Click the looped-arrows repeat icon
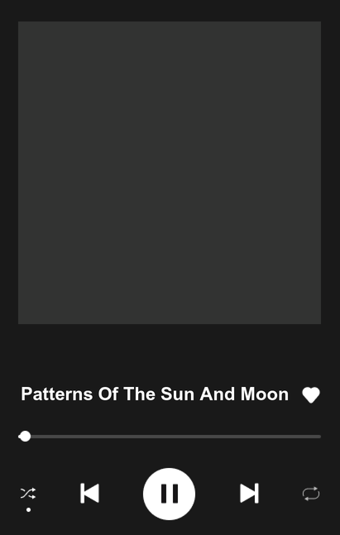Viewport: 340px width, 535px height. point(311,494)
